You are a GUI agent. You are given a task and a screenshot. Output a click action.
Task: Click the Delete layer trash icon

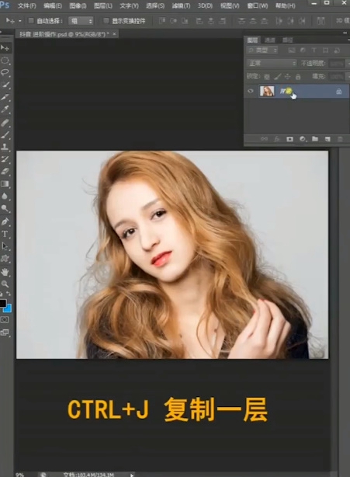pos(340,139)
